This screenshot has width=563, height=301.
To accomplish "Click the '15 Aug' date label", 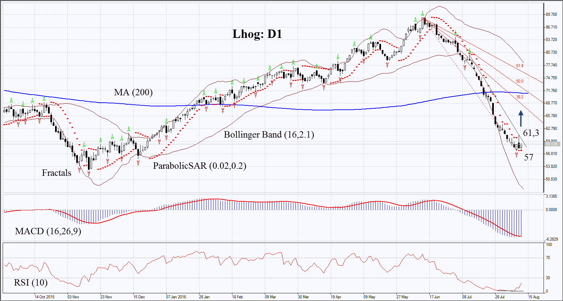I will point(533,297).
